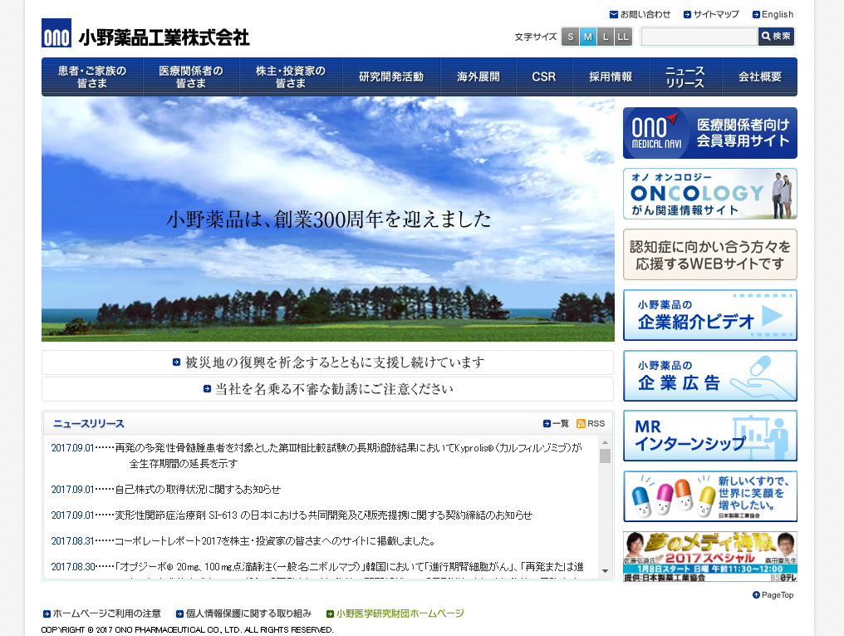
Task: Open ホームページご利用の注意 footer link
Action: (x=101, y=614)
